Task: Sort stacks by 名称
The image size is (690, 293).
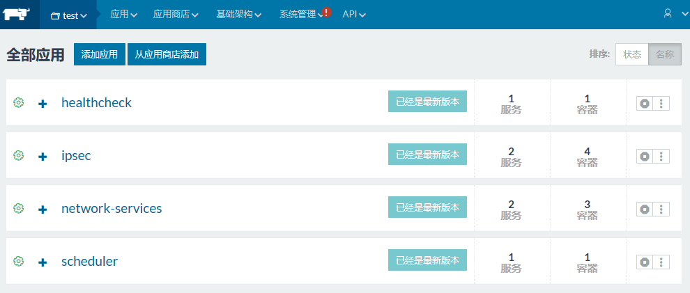Action: point(665,54)
